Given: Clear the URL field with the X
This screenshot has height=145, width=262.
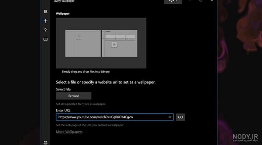Looking at the screenshot, I should click(170, 117).
